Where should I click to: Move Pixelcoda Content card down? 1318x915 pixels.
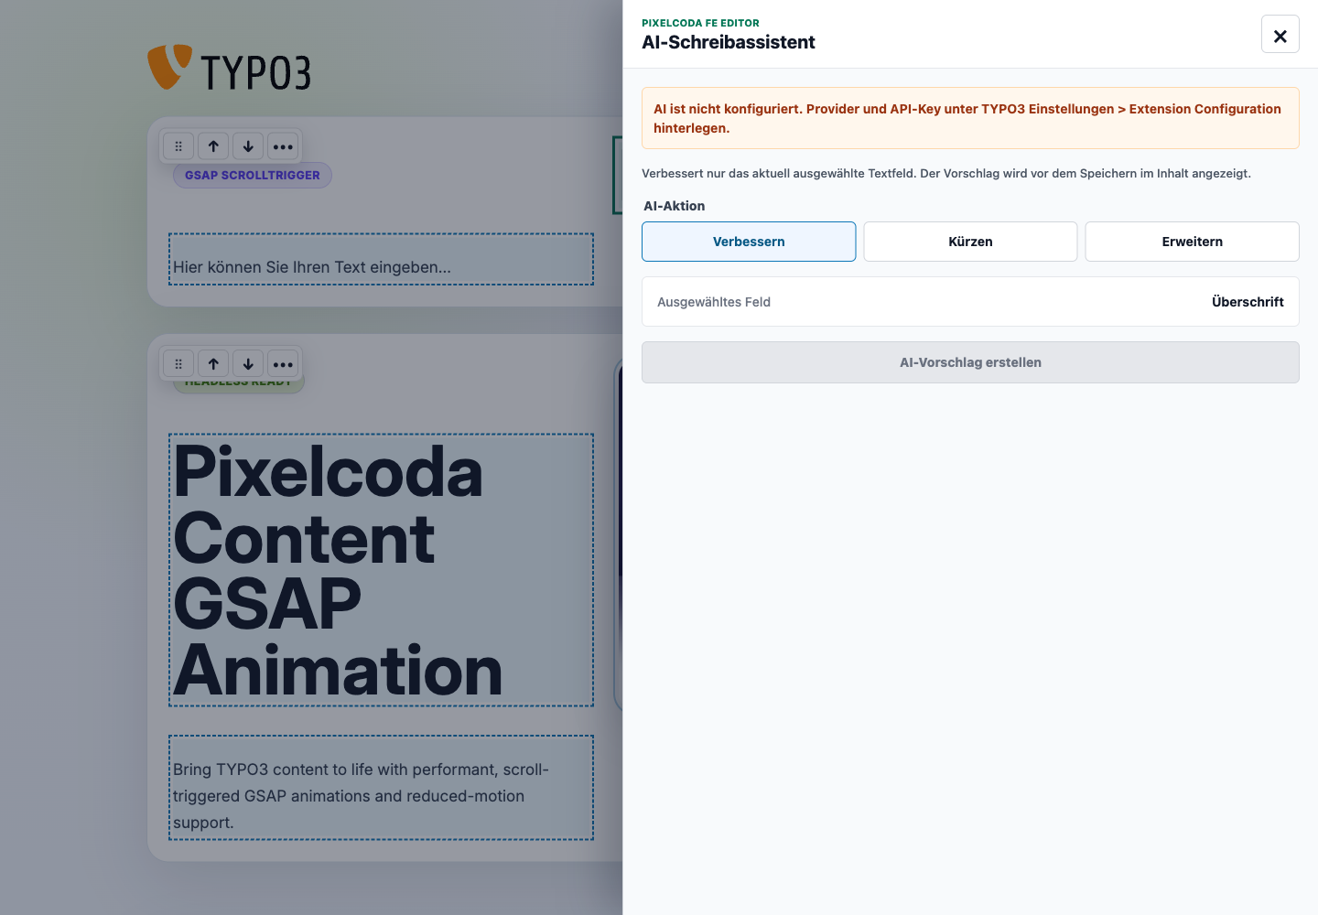[x=248, y=364]
